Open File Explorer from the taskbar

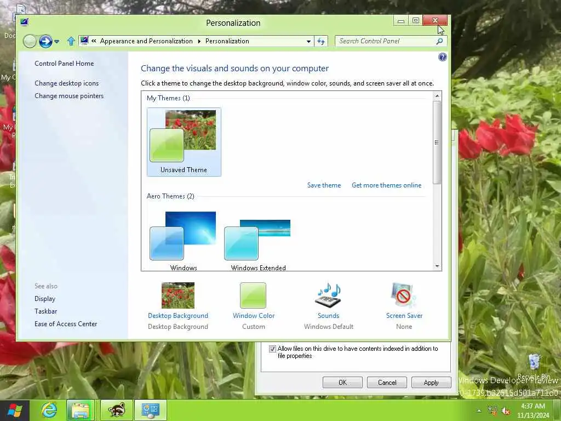(81, 410)
